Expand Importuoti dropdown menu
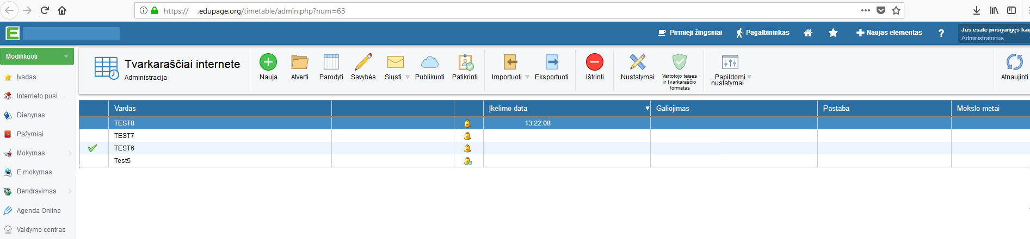 click(x=527, y=77)
